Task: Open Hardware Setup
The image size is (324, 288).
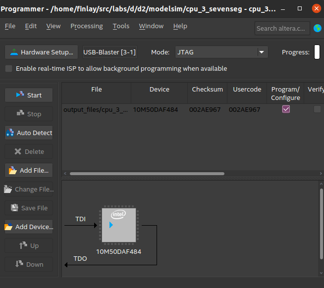Action: 41,52
